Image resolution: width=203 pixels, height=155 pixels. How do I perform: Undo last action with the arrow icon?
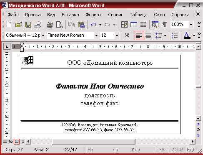tap(93, 25)
